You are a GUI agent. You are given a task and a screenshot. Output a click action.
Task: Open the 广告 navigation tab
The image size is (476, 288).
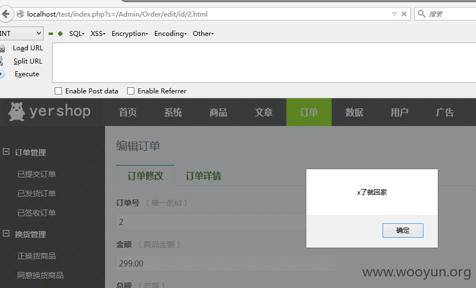pyautogui.click(x=445, y=112)
